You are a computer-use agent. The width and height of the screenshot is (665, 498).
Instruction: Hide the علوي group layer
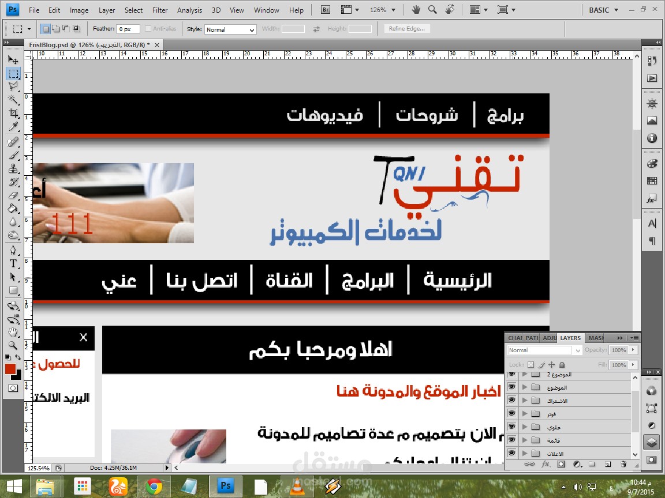coord(512,427)
